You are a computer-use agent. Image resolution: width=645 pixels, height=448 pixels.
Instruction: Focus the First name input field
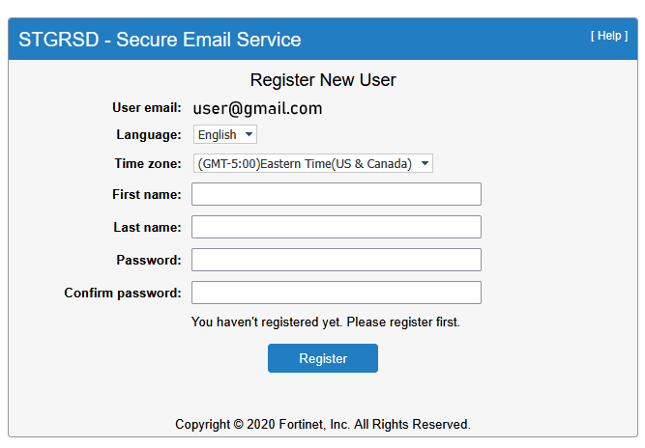point(336,194)
